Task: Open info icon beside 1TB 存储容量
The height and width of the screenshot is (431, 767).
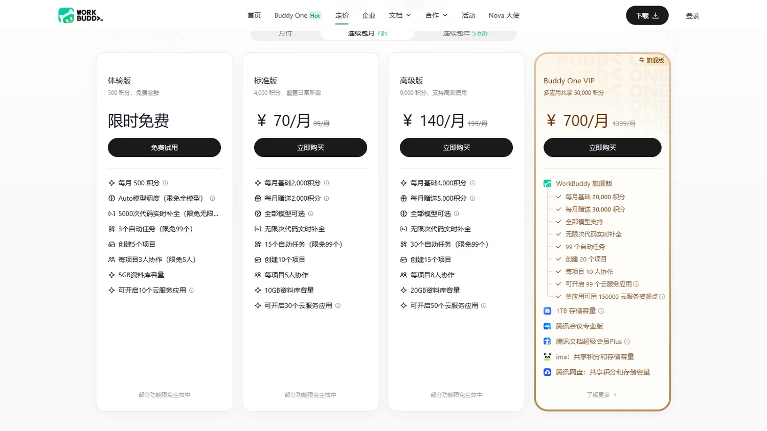Action: click(x=601, y=310)
